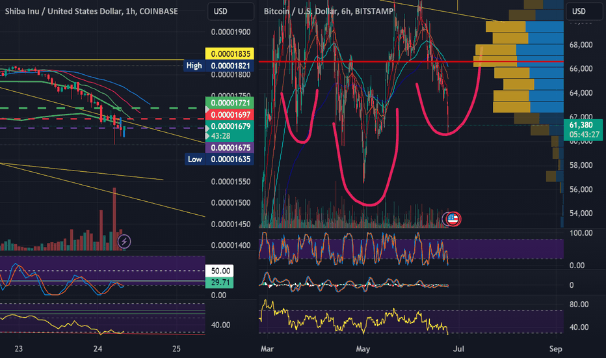
Task: Select the red 0.00001697 price label
Action: pos(230,115)
